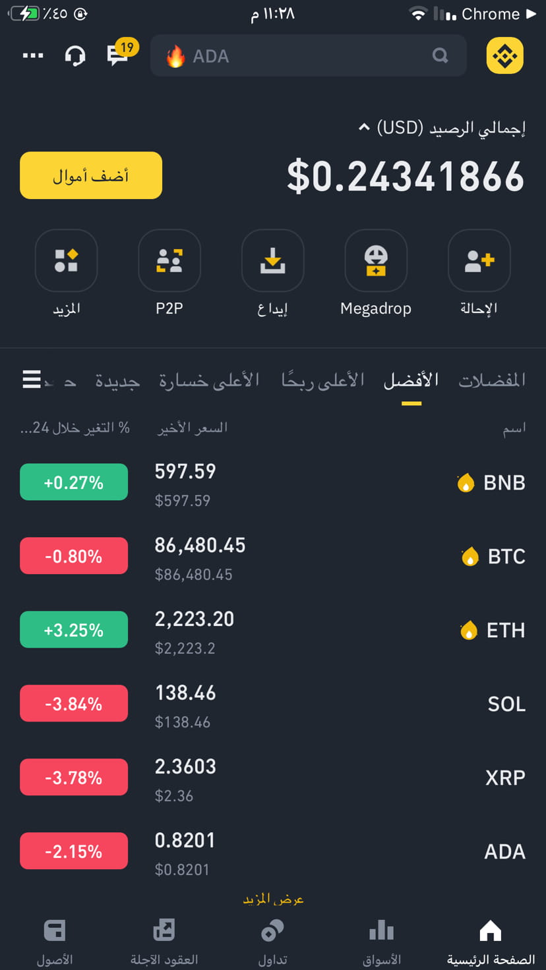Click the عرض المزيد view more link
Image resolution: width=546 pixels, height=970 pixels.
tap(273, 899)
